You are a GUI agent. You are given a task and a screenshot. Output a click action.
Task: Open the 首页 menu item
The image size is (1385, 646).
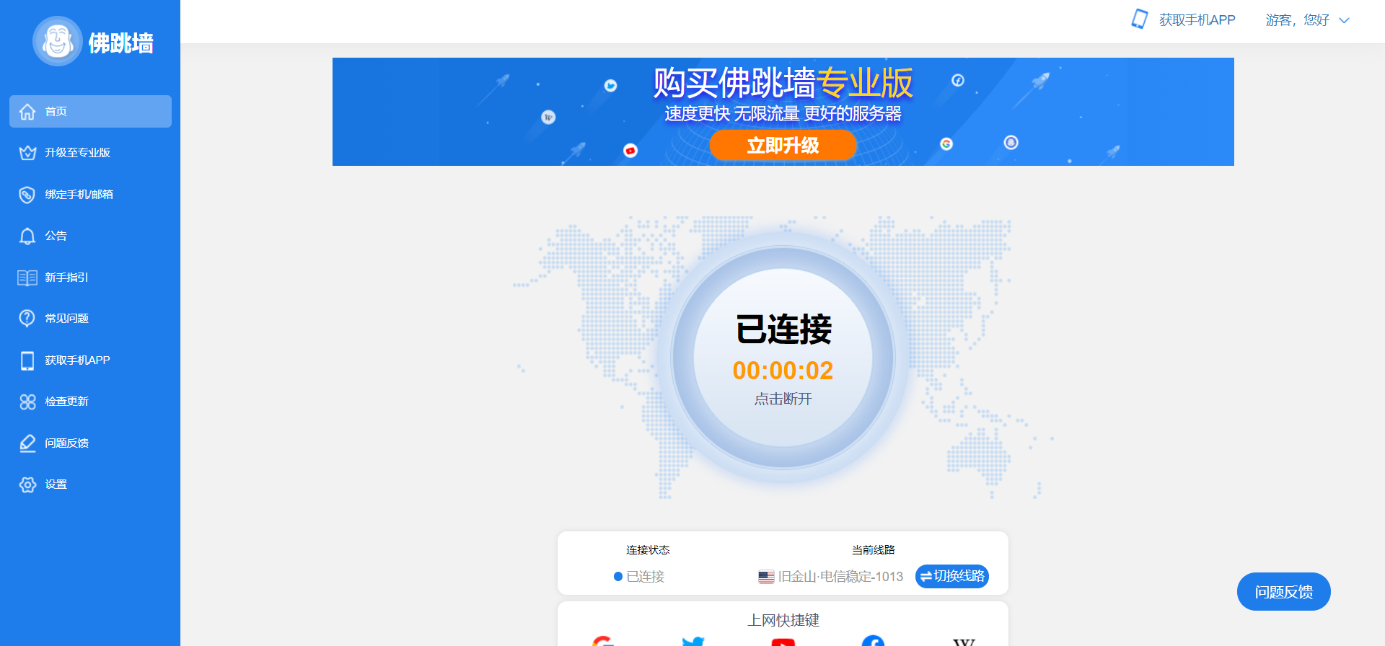pyautogui.click(x=90, y=112)
